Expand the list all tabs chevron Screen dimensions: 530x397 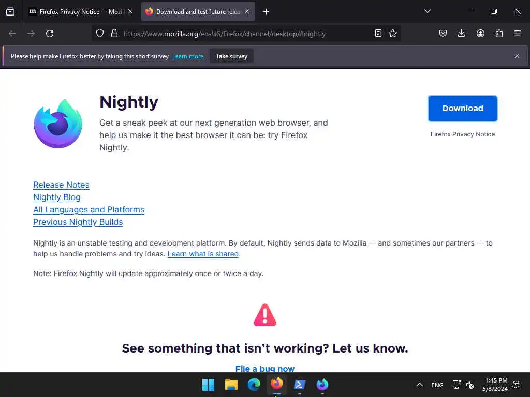427,11
